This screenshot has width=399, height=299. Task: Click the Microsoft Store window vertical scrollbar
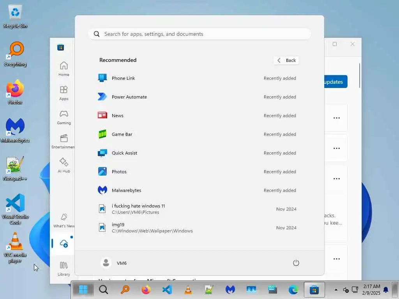360,76
